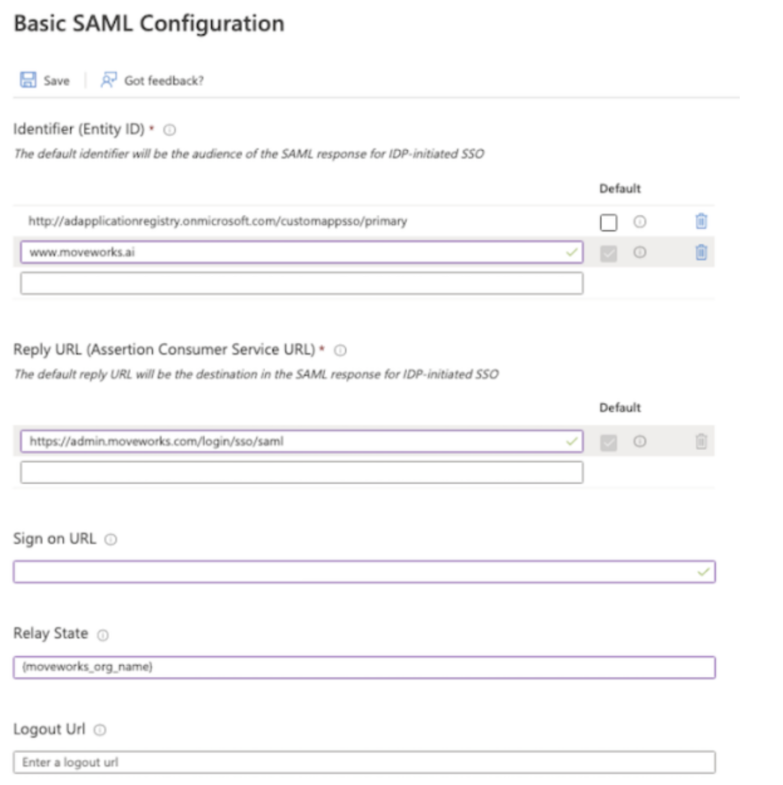Click the Save disk icon
The width and height of the screenshot is (783, 785).
click(28, 80)
